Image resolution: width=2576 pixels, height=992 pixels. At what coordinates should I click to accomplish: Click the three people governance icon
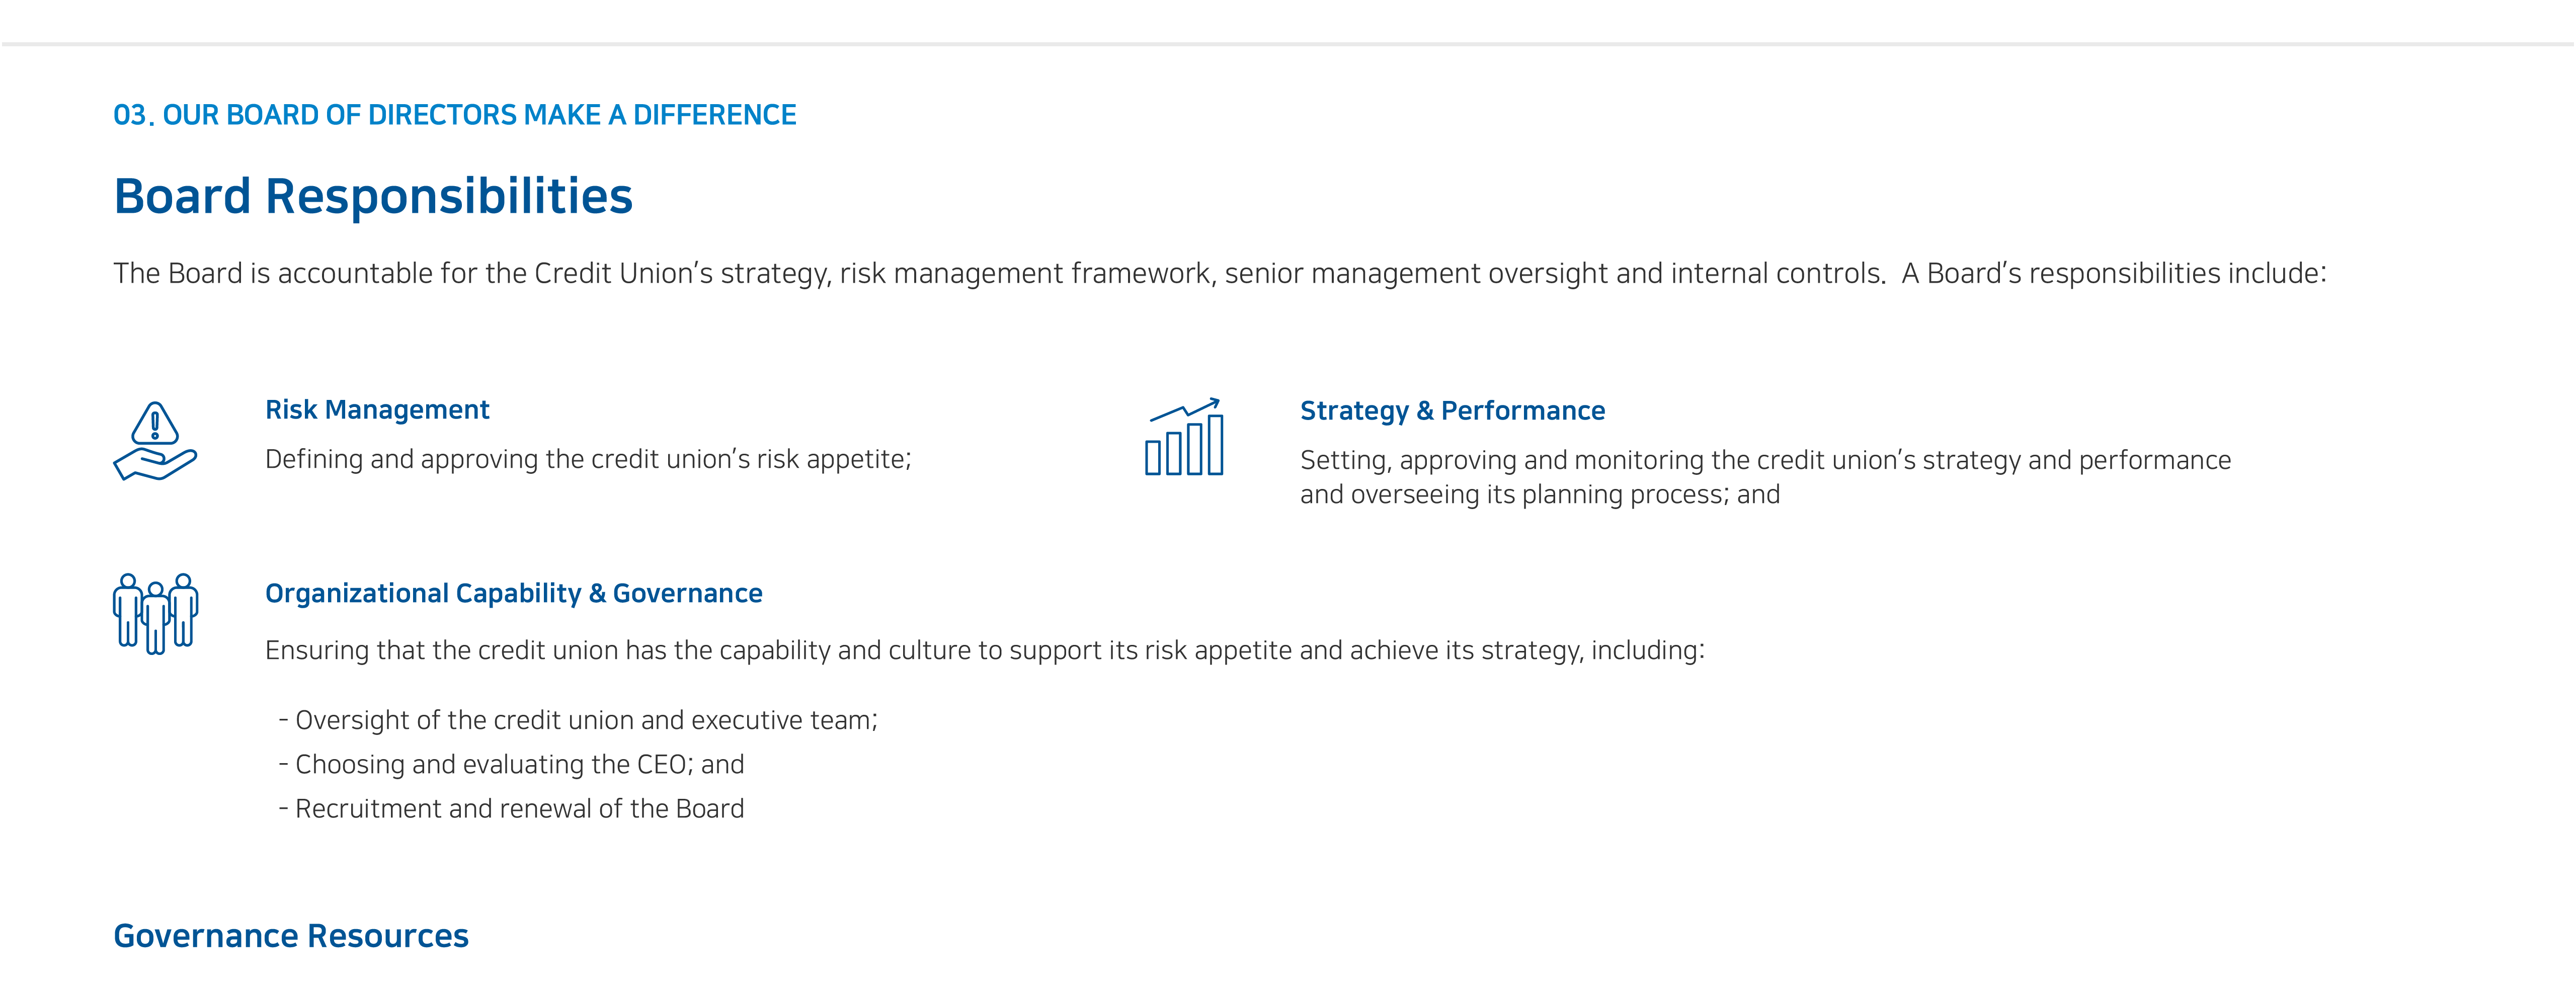coord(155,614)
